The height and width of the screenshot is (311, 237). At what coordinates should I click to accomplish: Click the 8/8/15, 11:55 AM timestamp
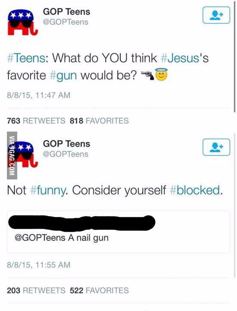(x=39, y=265)
